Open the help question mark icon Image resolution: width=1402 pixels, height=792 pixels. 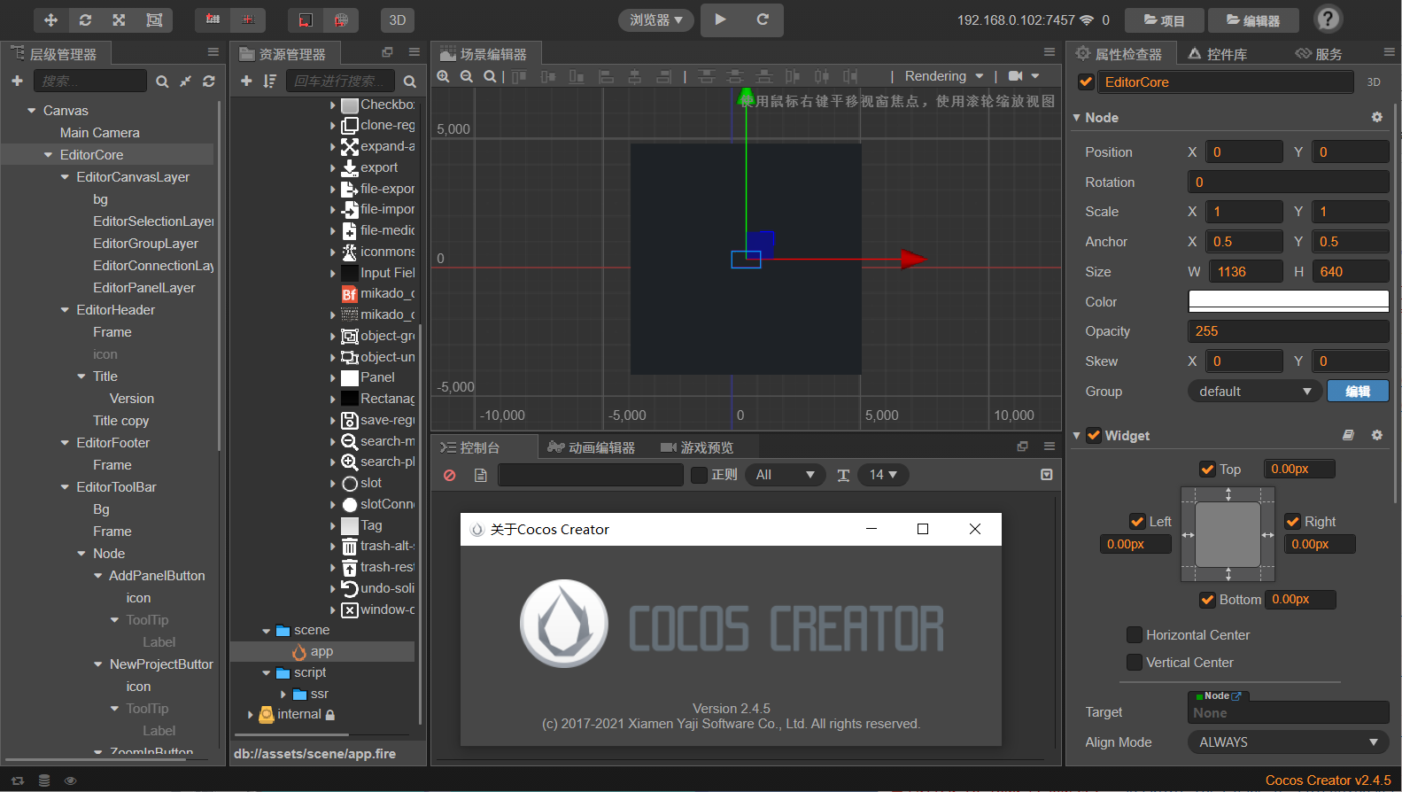pos(1328,19)
